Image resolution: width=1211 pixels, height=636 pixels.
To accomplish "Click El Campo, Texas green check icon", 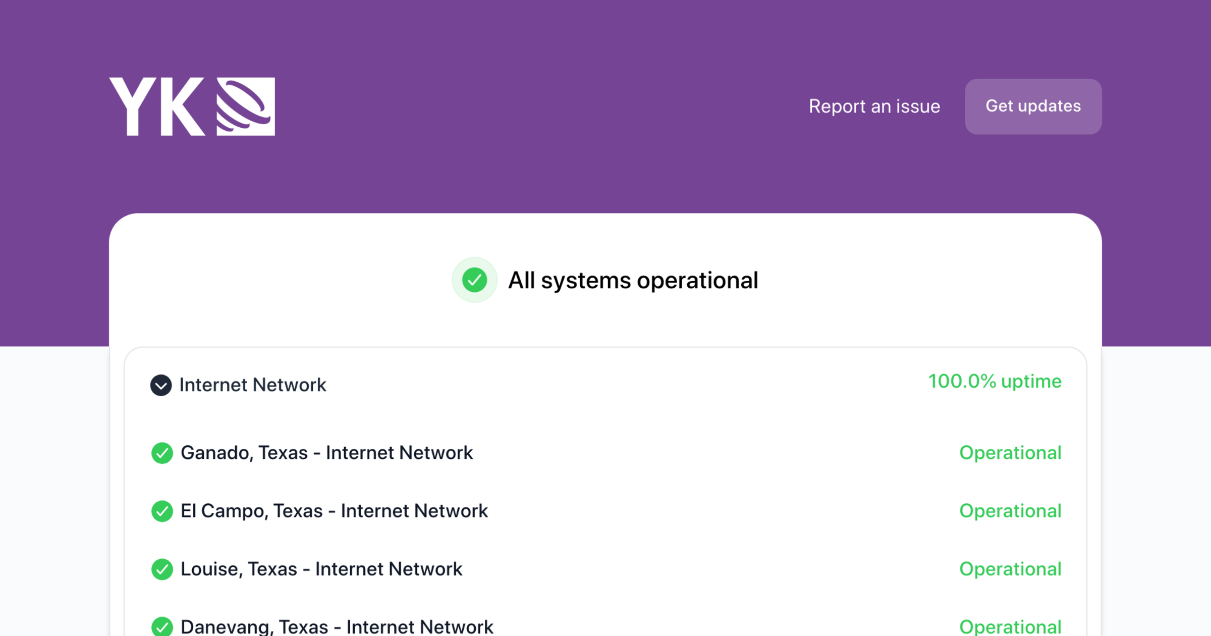I will tap(162, 511).
